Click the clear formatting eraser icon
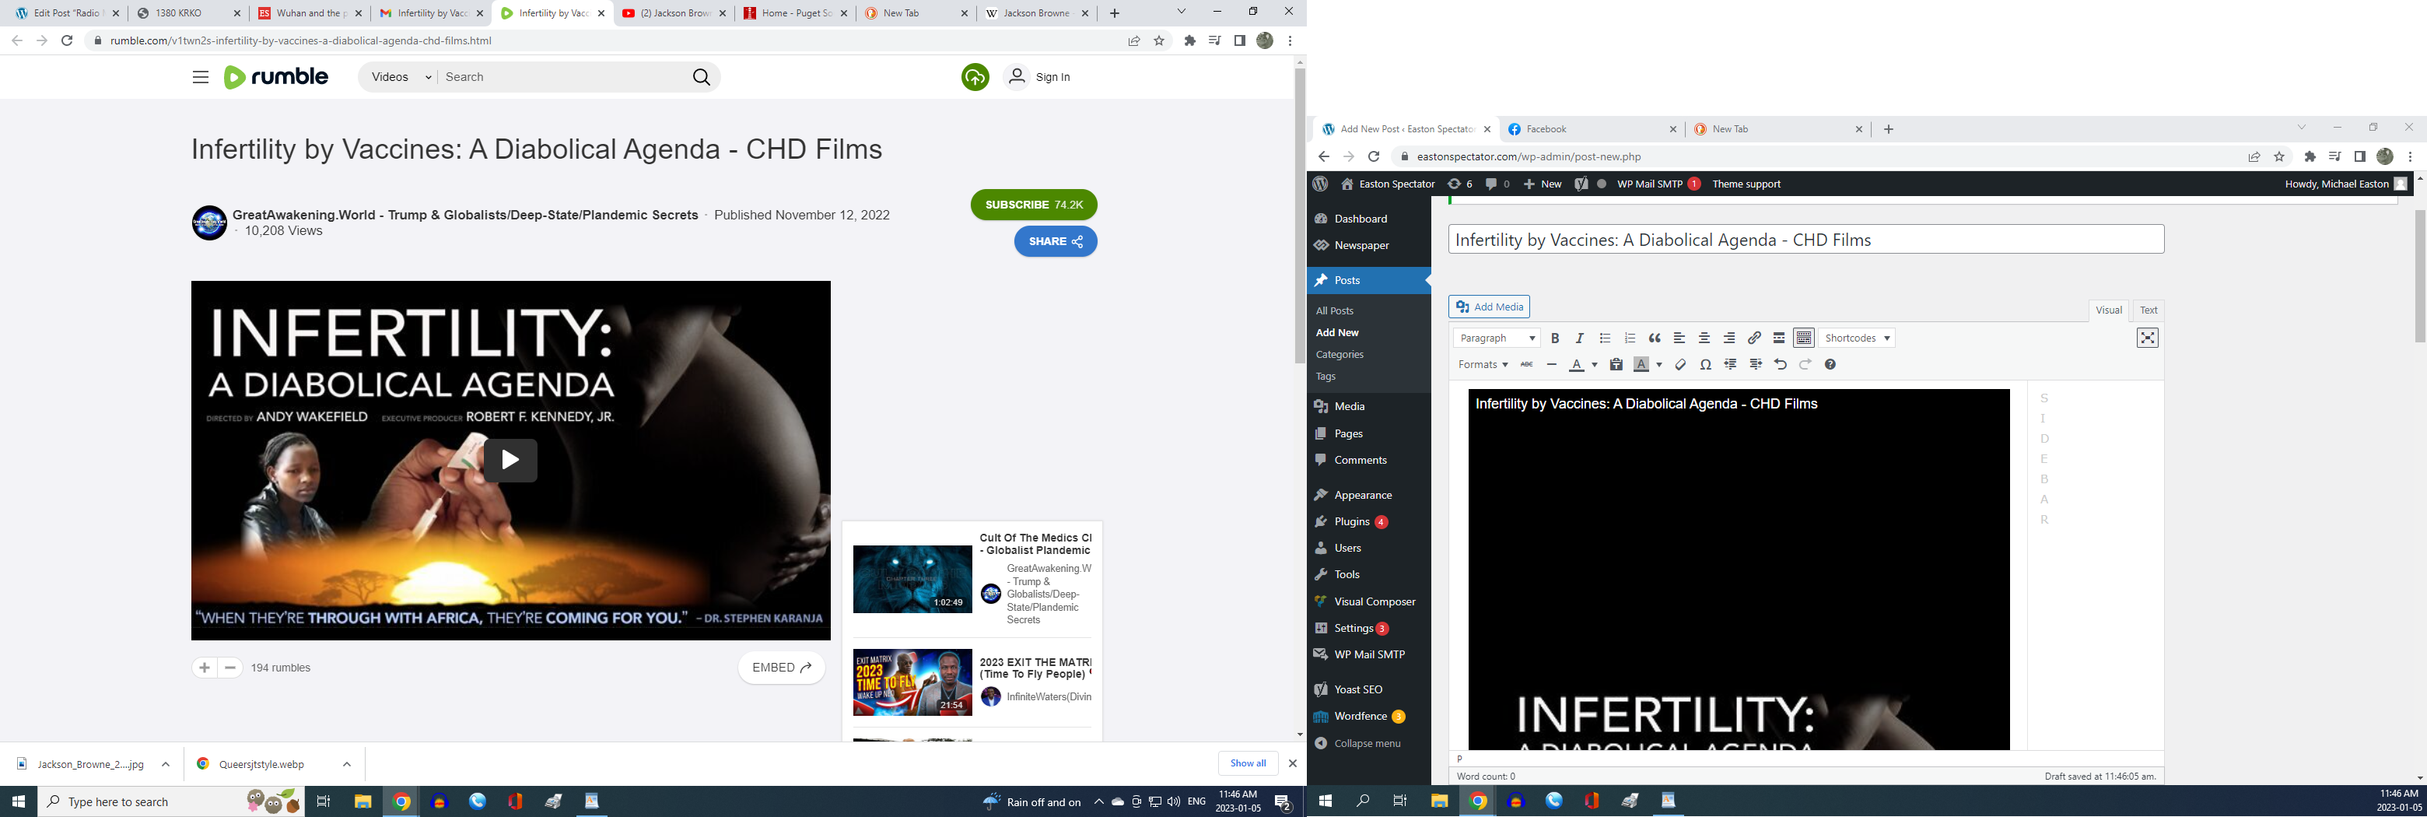Viewport: 2427px width, 817px height. [1680, 365]
